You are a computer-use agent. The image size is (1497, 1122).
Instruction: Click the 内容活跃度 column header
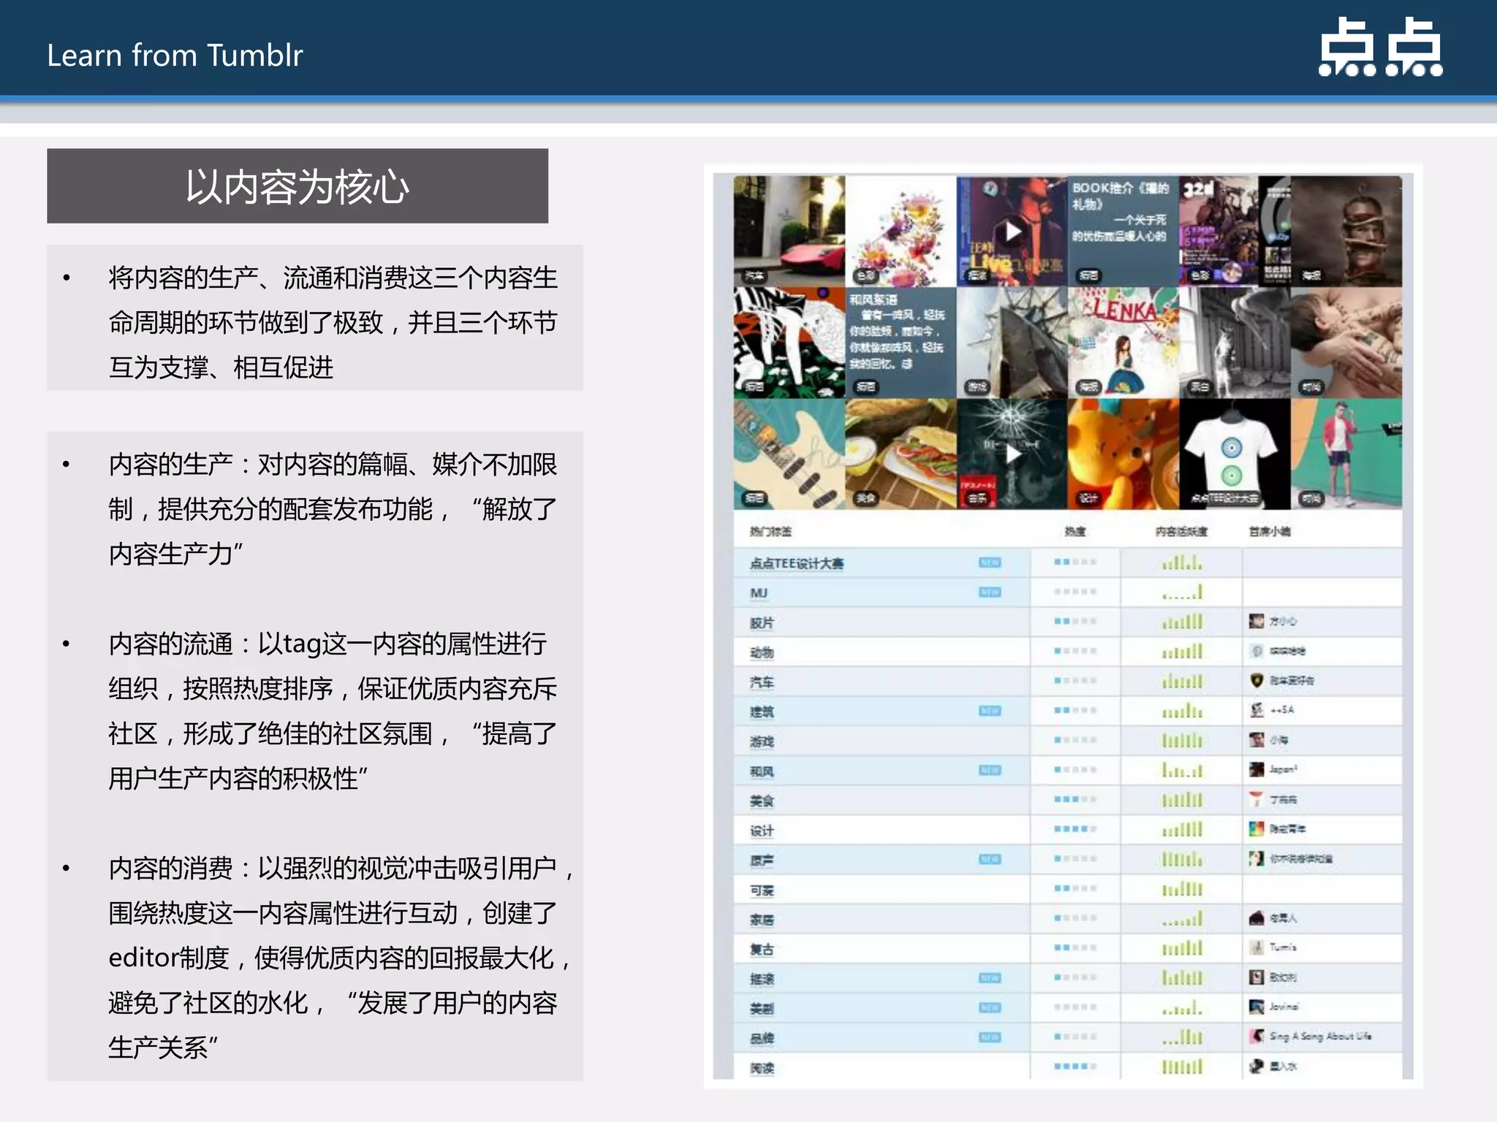coord(1181,531)
